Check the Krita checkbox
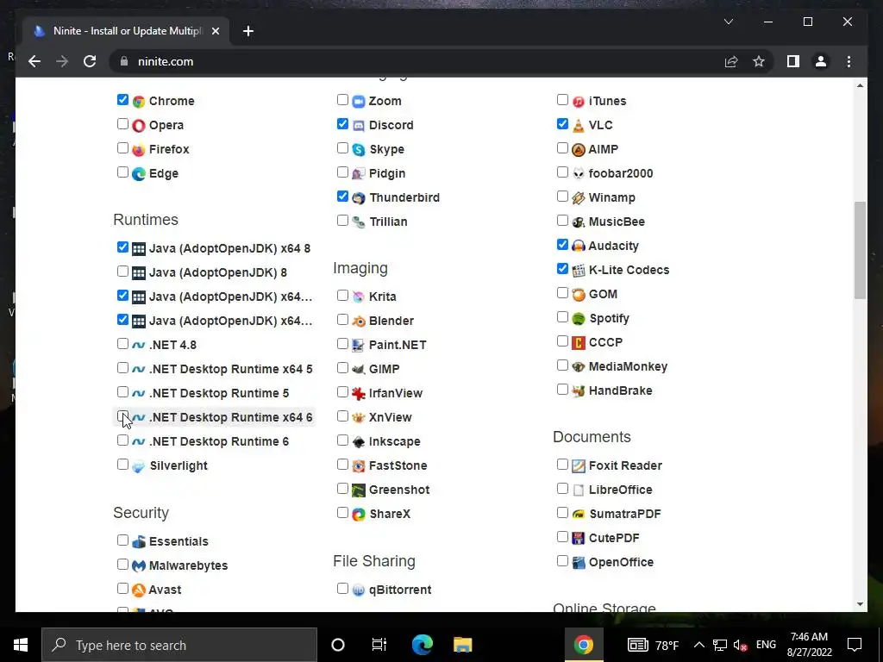The image size is (883, 662). pos(342,296)
